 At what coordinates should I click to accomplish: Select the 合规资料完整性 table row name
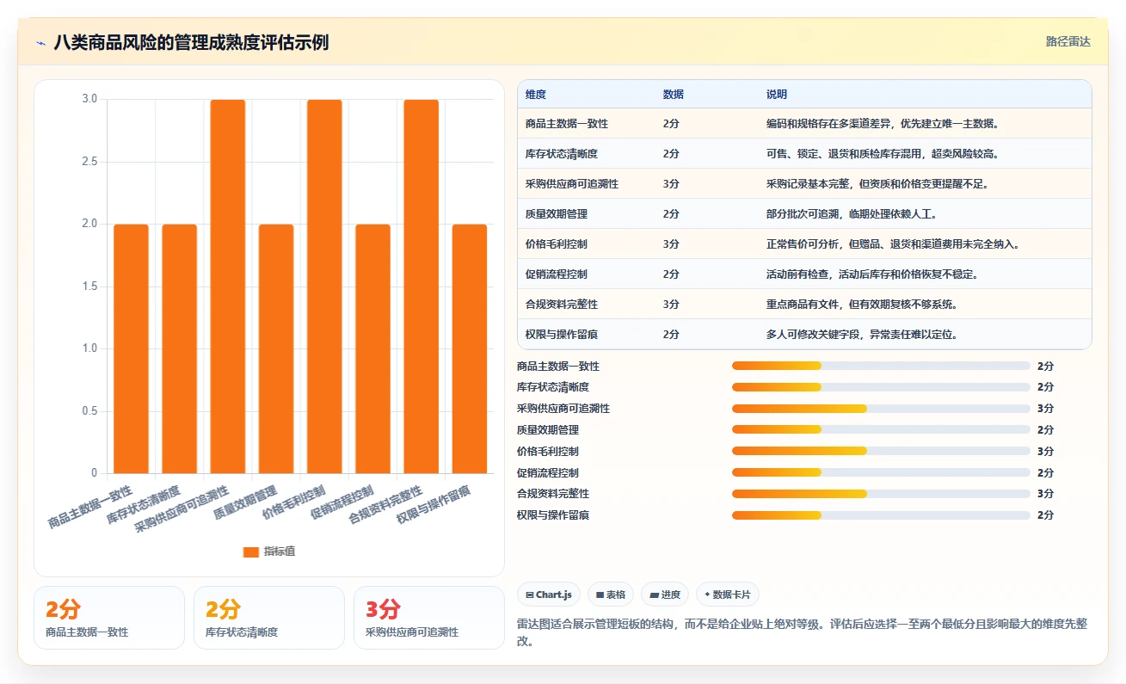(562, 305)
